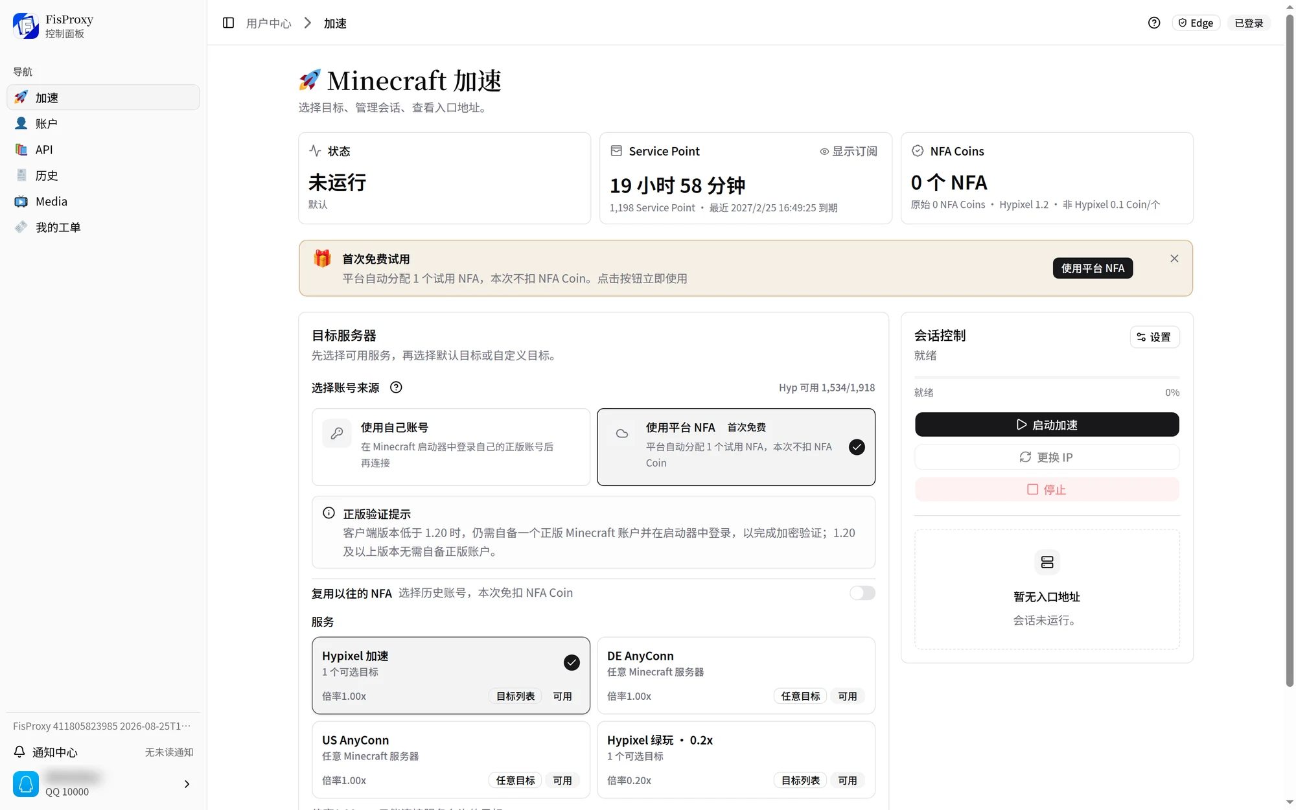1296x810 pixels.
Task: Open Media in navigation
Action: tap(103, 201)
